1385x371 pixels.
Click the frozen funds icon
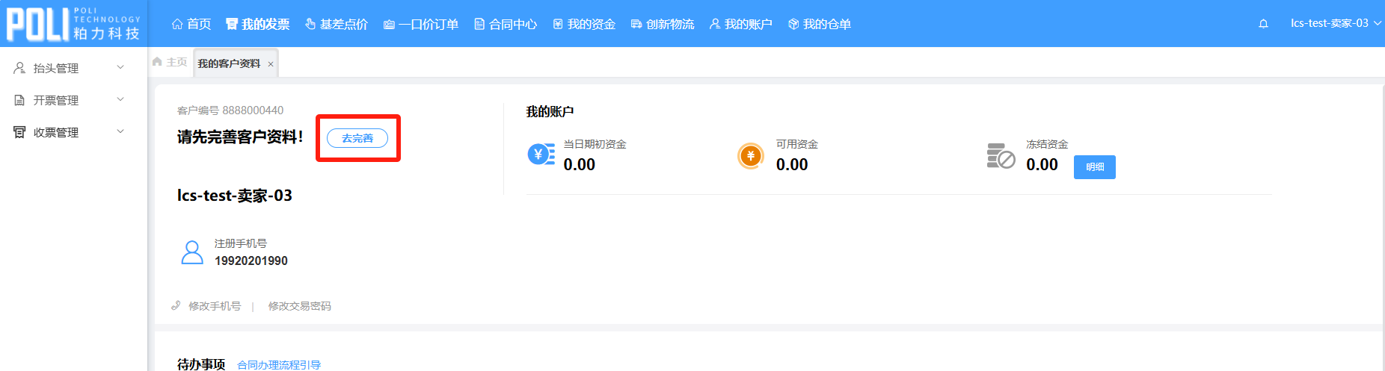click(x=1001, y=156)
